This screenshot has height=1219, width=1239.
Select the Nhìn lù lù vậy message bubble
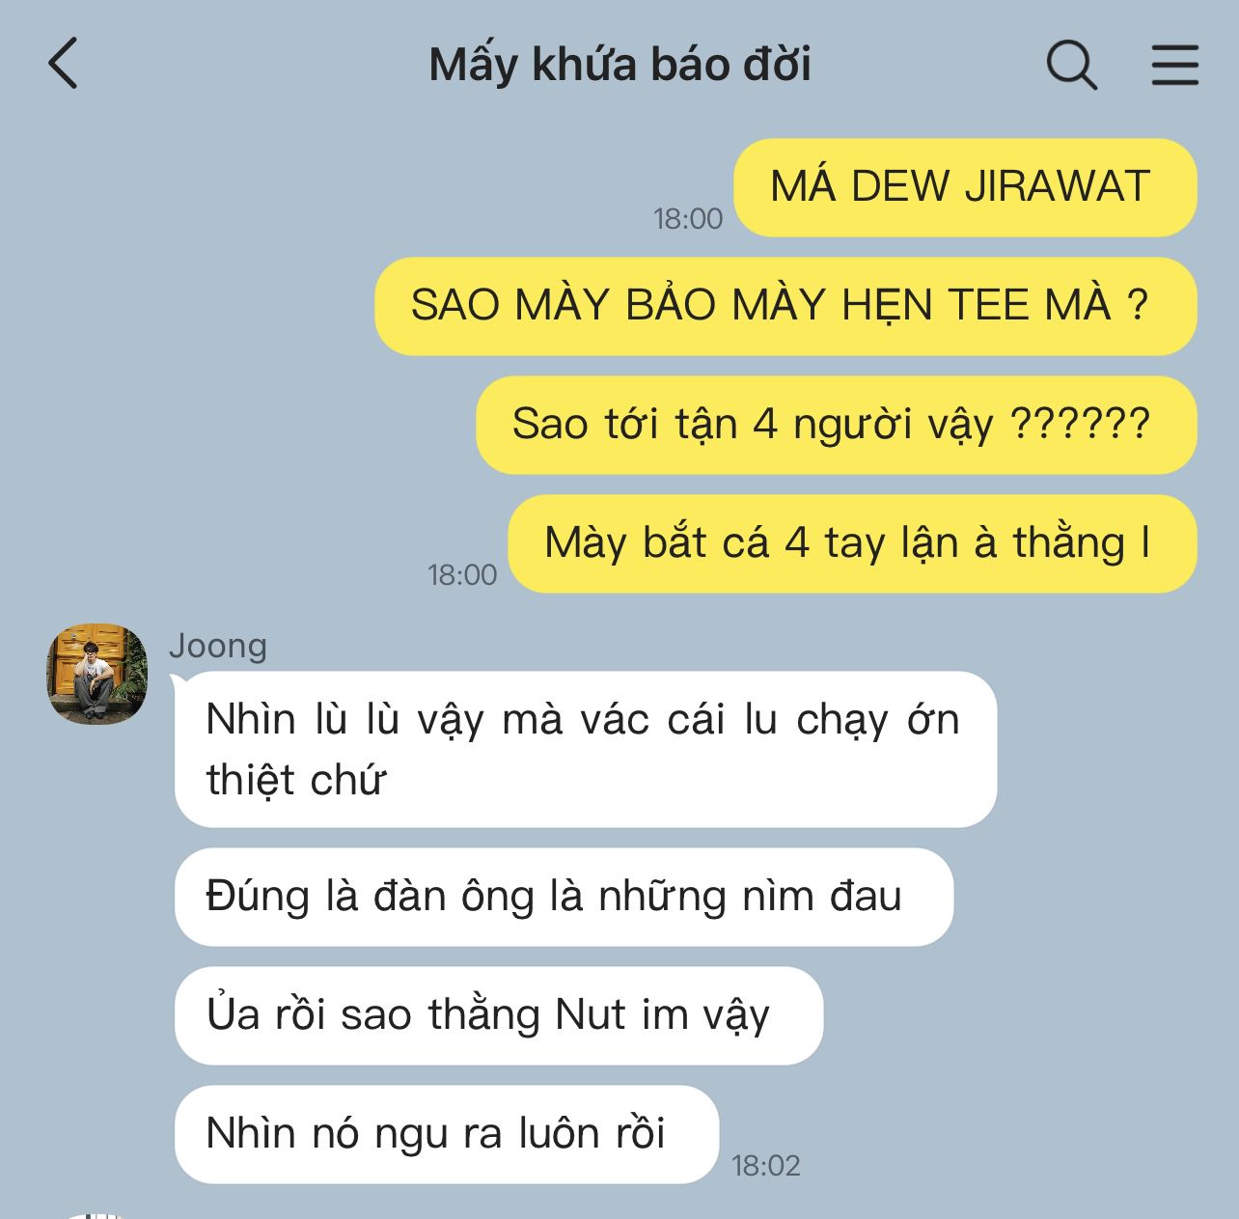(586, 749)
